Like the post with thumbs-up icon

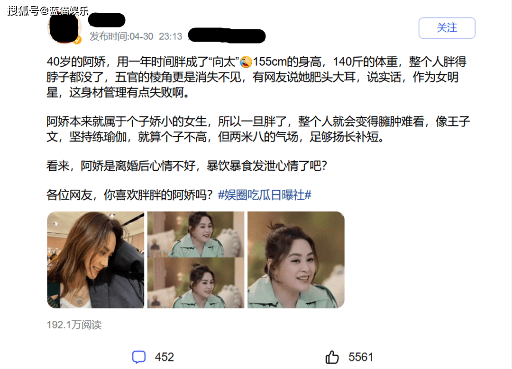coord(332,357)
